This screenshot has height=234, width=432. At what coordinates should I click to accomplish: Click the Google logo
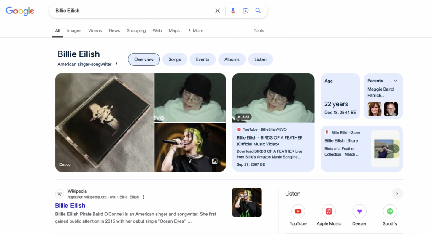coord(20,11)
